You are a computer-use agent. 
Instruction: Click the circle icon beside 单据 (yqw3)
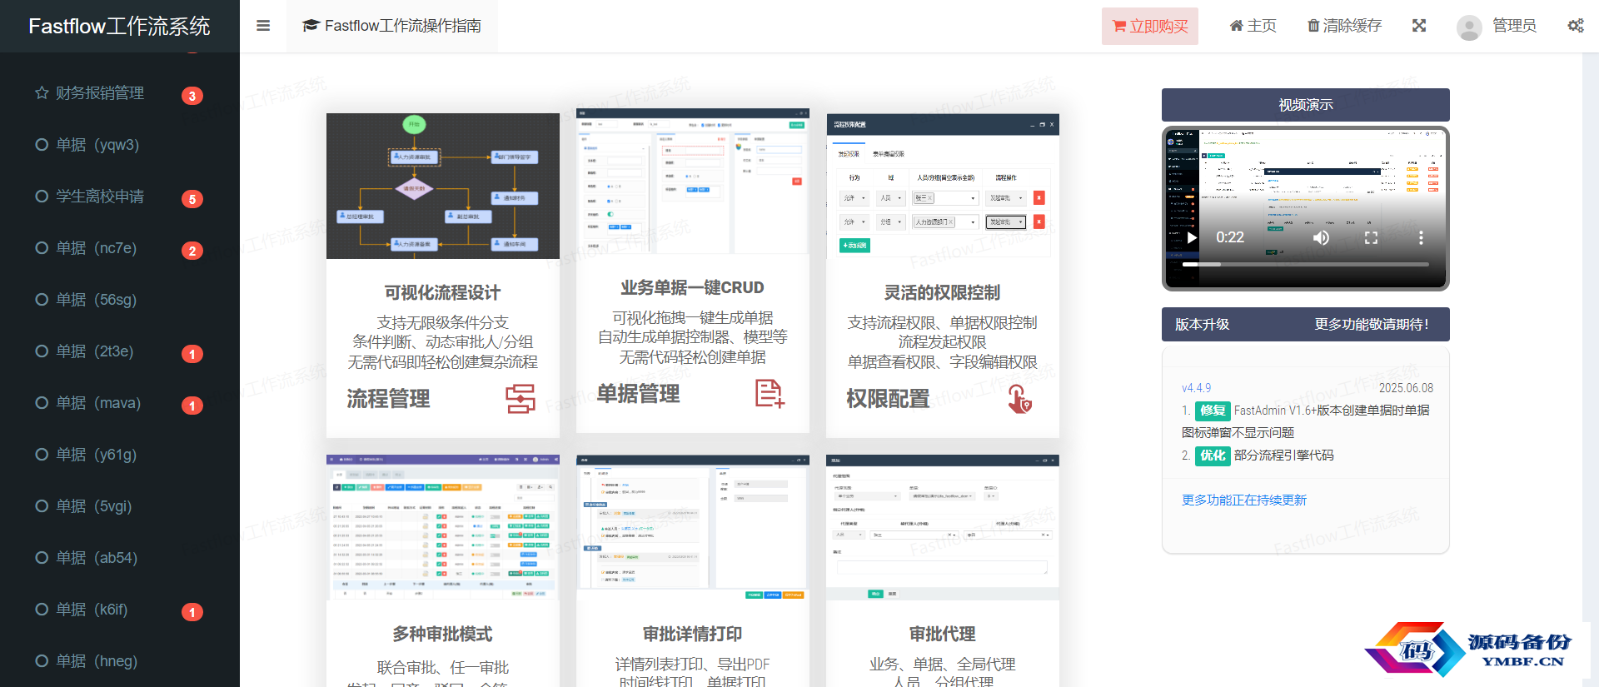click(42, 145)
